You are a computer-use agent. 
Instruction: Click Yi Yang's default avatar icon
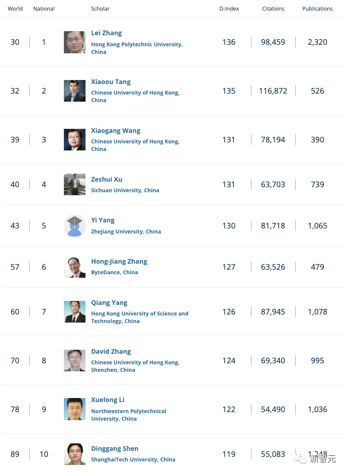tap(74, 226)
